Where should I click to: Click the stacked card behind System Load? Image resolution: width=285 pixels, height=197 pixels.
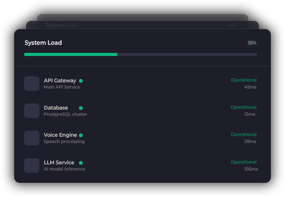coord(142,25)
